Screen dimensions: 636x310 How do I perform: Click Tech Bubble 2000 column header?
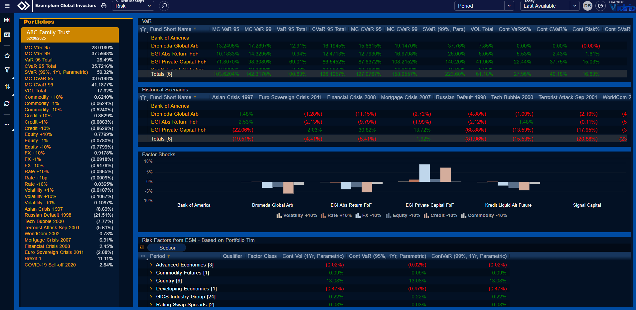pyautogui.click(x=512, y=97)
